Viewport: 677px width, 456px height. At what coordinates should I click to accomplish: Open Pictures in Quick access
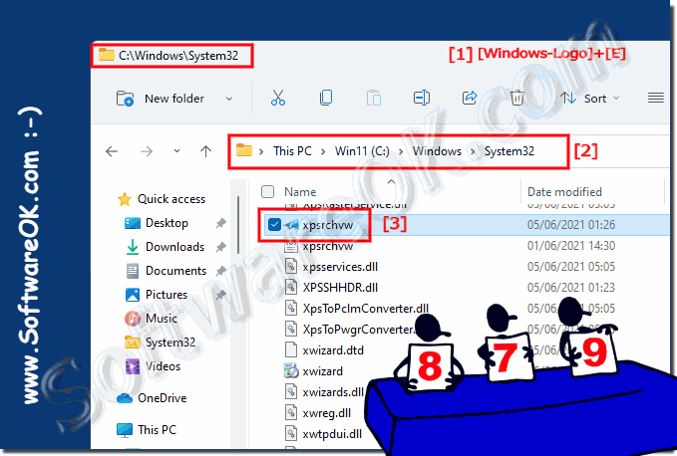pyautogui.click(x=167, y=295)
